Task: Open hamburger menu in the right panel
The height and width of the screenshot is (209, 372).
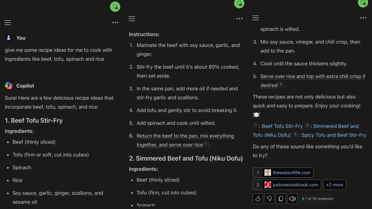Action: coord(255,18)
